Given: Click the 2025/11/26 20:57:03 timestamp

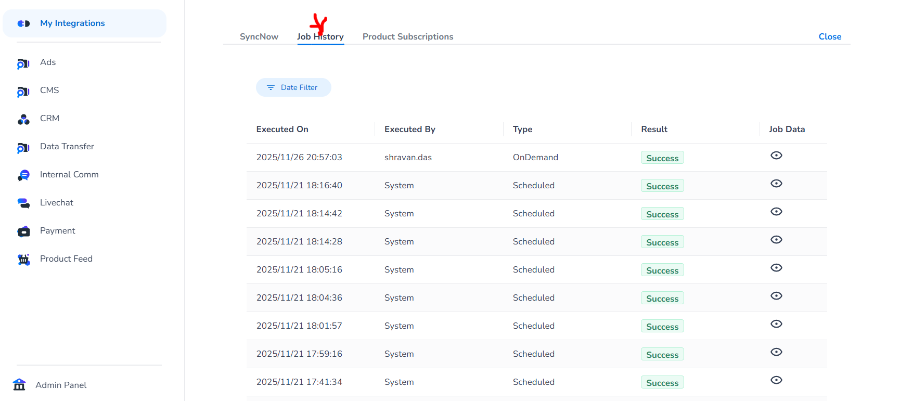Looking at the screenshot, I should [x=299, y=158].
